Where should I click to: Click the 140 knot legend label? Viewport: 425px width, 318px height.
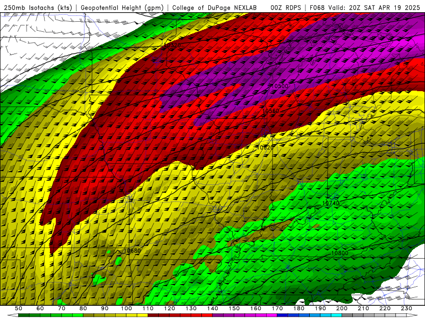212,308
